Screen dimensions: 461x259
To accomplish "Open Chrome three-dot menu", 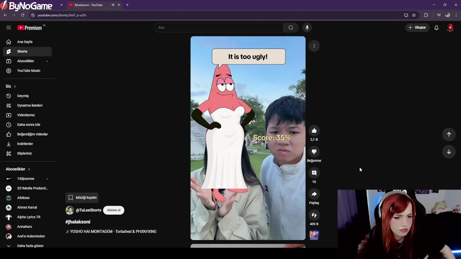I will coord(456,15).
